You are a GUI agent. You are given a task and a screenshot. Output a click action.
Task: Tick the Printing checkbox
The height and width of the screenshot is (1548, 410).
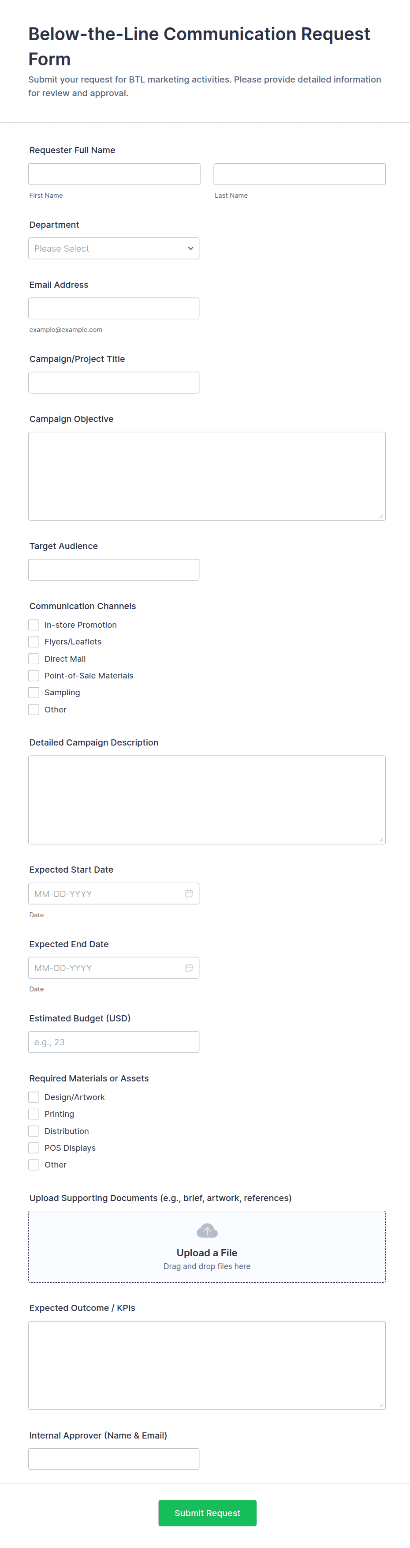pyautogui.click(x=34, y=1114)
